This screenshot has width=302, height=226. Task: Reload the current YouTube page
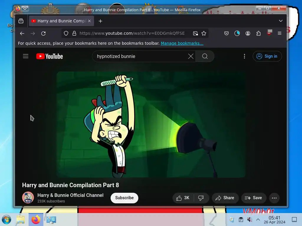pyautogui.click(x=43, y=34)
